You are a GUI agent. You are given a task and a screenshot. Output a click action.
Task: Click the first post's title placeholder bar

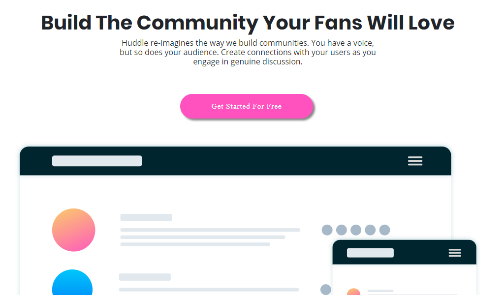coord(146,217)
